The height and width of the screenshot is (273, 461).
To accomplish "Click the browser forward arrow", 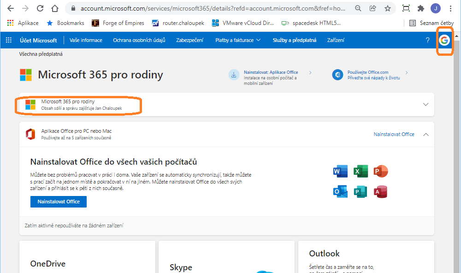I will pyautogui.click(x=25, y=8).
